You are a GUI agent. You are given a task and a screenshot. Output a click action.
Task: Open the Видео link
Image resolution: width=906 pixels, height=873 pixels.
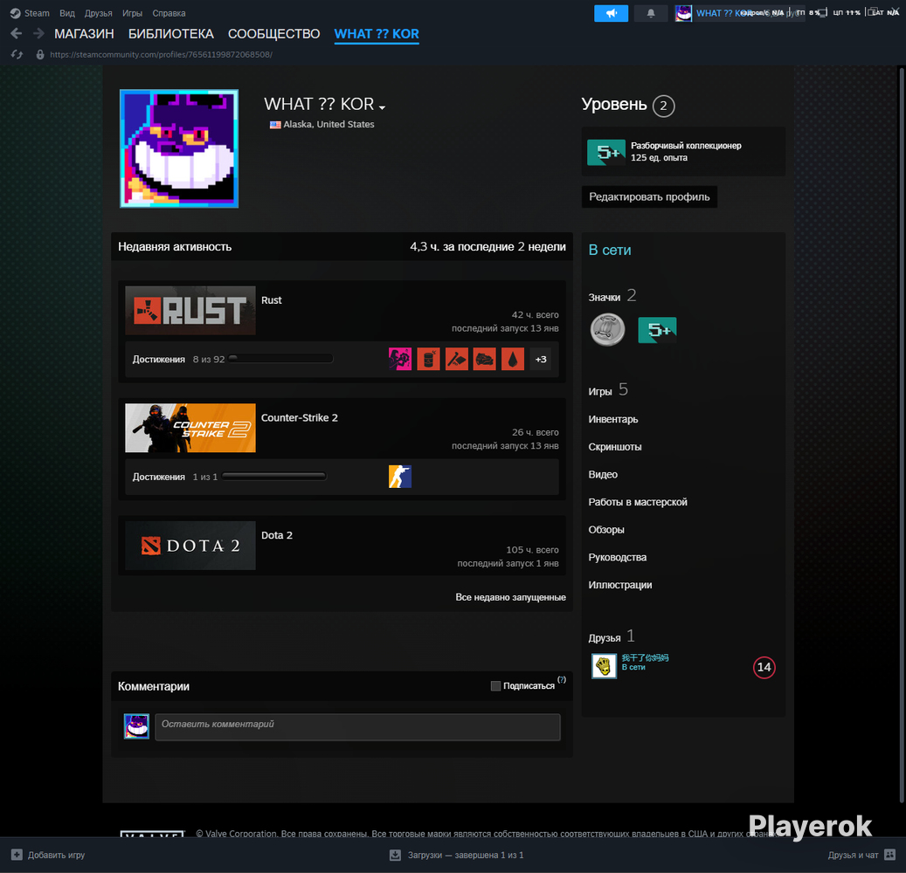(603, 475)
